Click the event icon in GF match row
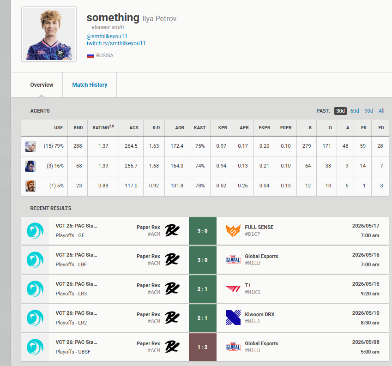This screenshot has height=366, width=392. click(x=35, y=231)
